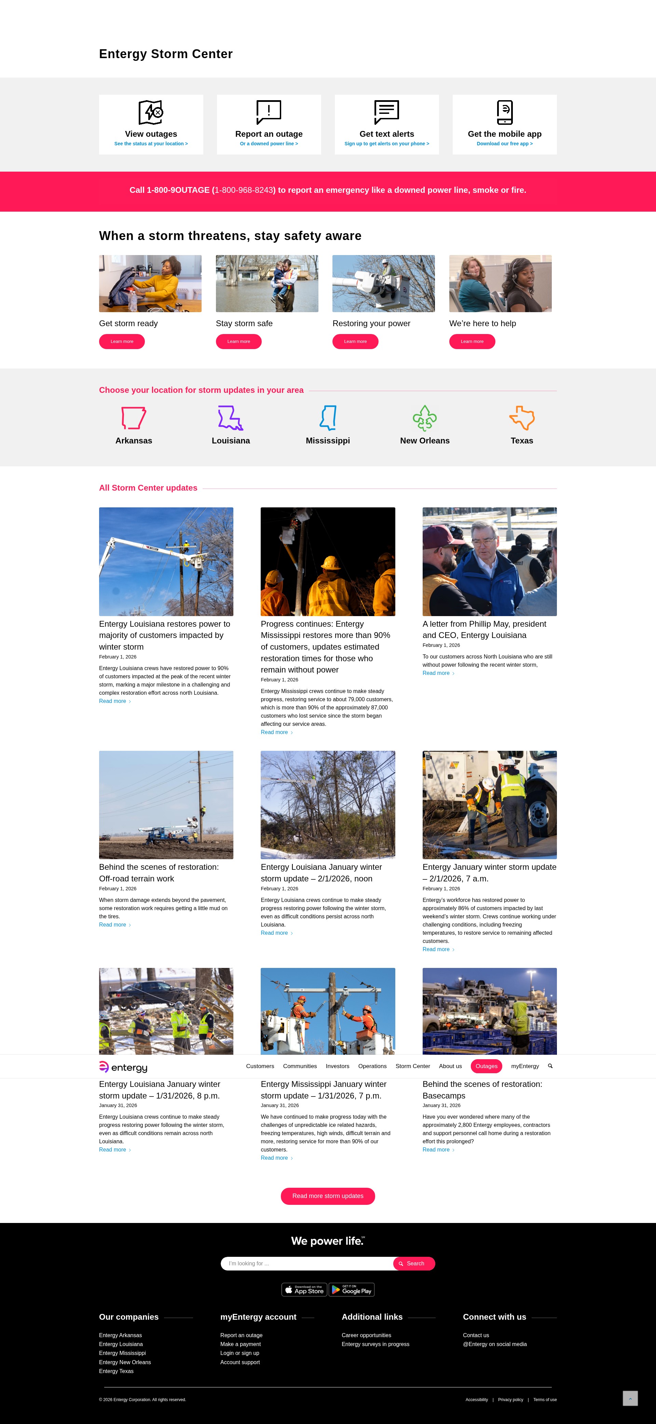Image resolution: width=656 pixels, height=1424 pixels.
Task: Open Communities navigation menu
Action: pos(300,1066)
